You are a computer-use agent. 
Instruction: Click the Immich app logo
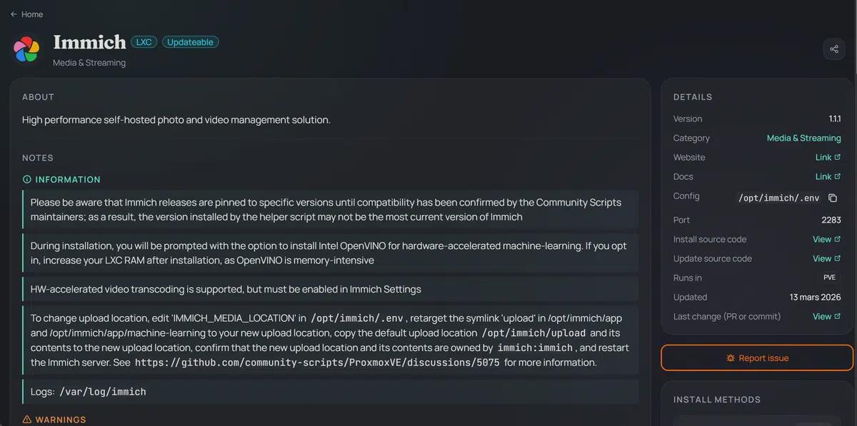pos(26,49)
